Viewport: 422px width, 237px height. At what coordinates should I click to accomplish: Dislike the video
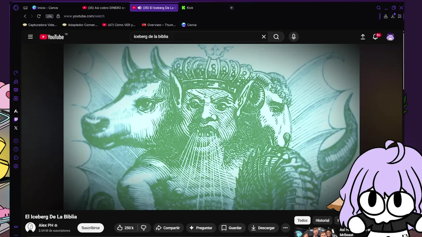[x=144, y=228]
